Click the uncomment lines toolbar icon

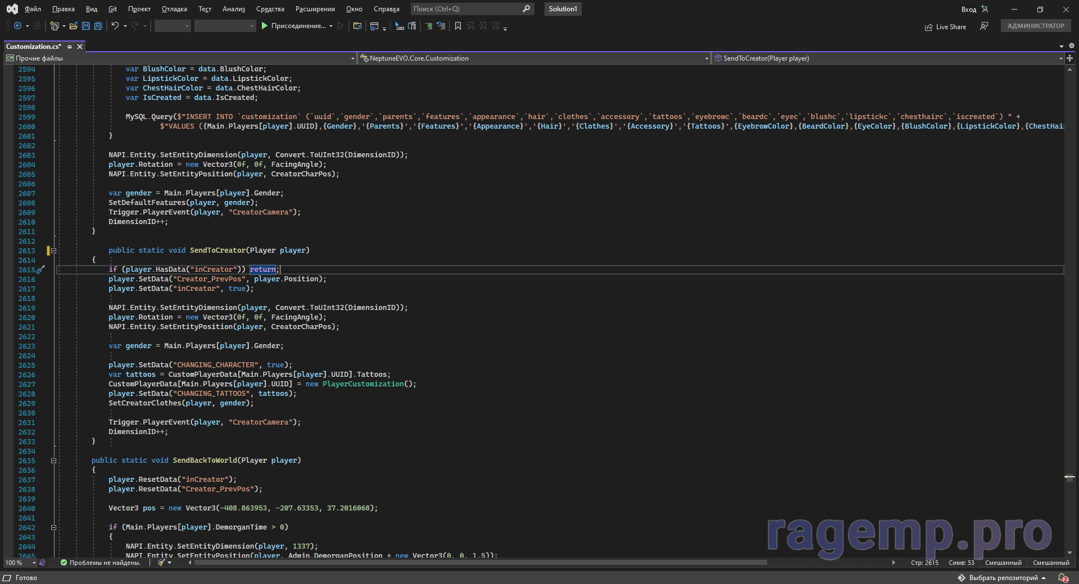point(412,26)
